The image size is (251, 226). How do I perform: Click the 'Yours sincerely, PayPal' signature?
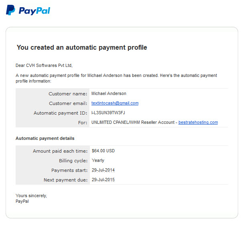point(31,198)
